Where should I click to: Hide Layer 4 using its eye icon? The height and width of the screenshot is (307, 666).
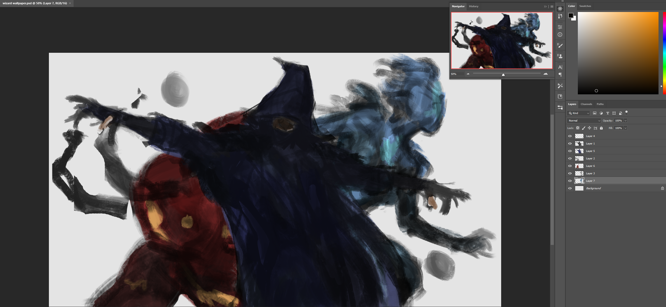[x=570, y=136]
